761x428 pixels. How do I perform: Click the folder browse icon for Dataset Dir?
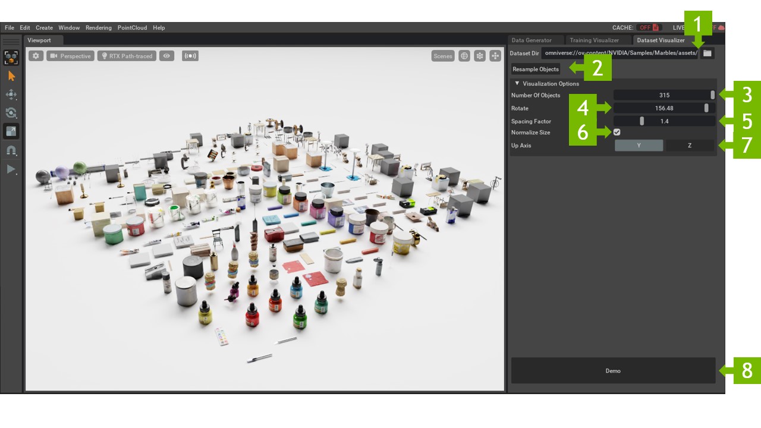[x=707, y=53]
